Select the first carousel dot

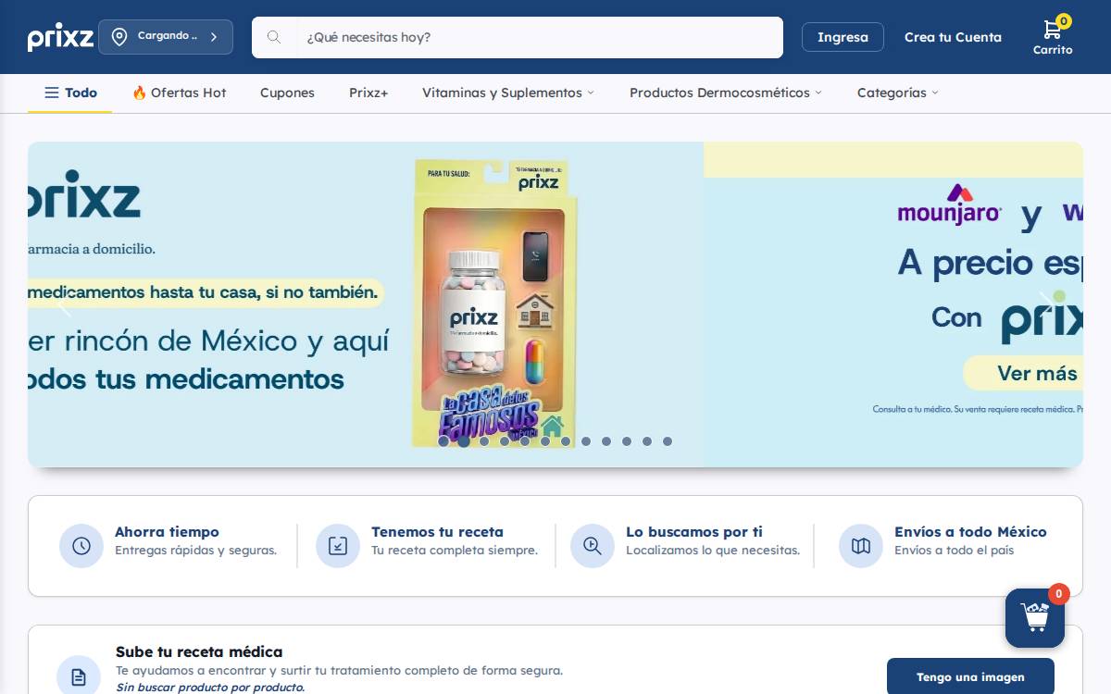point(443,441)
